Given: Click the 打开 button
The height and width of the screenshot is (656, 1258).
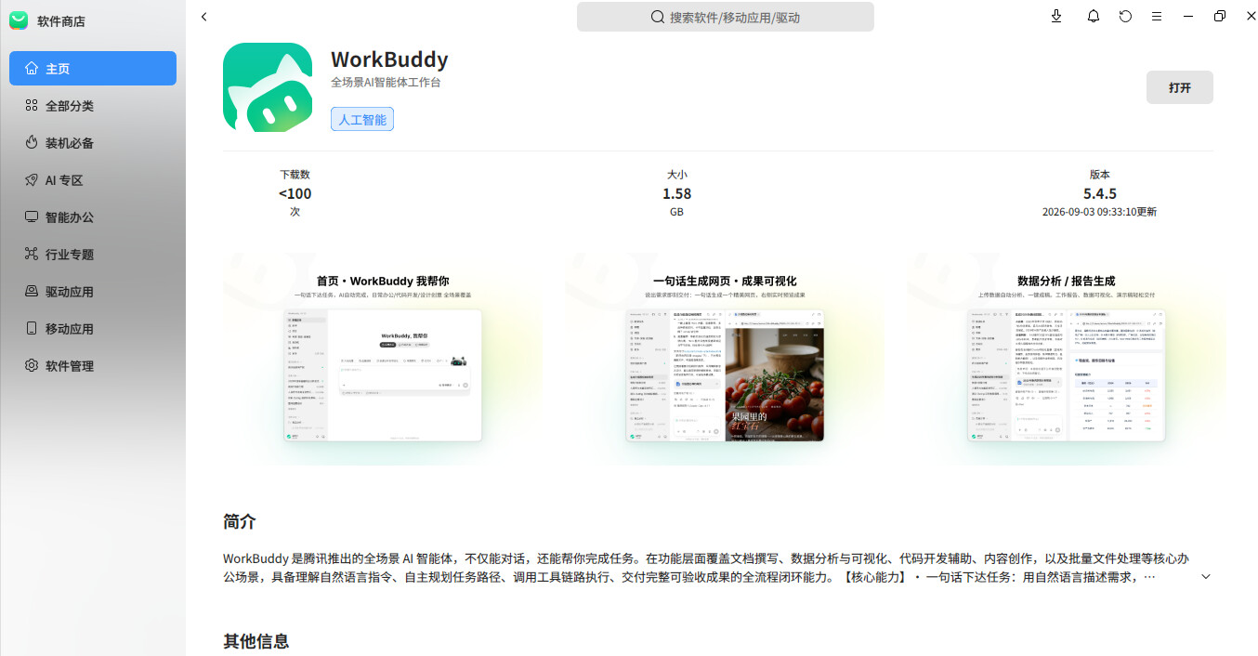Looking at the screenshot, I should 1180,87.
